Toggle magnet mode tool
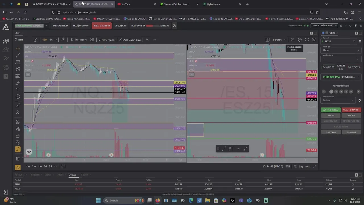 18,122
